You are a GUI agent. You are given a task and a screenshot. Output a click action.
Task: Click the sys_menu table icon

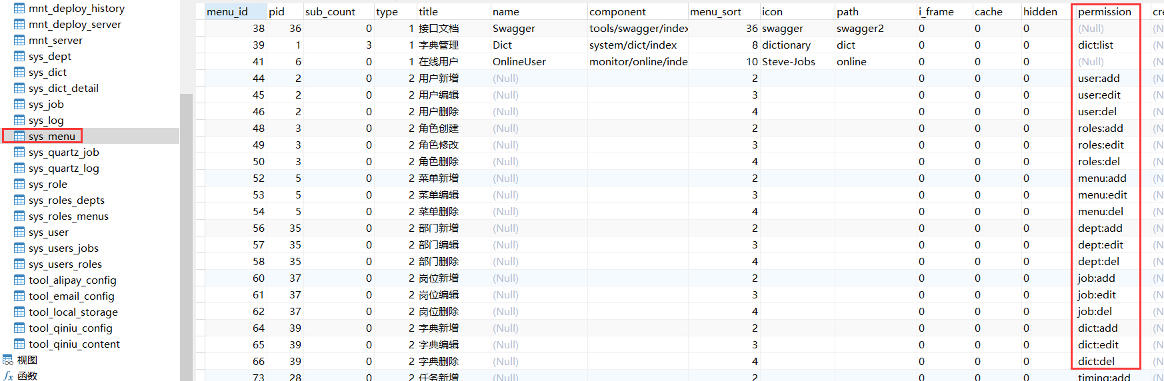tap(19, 137)
